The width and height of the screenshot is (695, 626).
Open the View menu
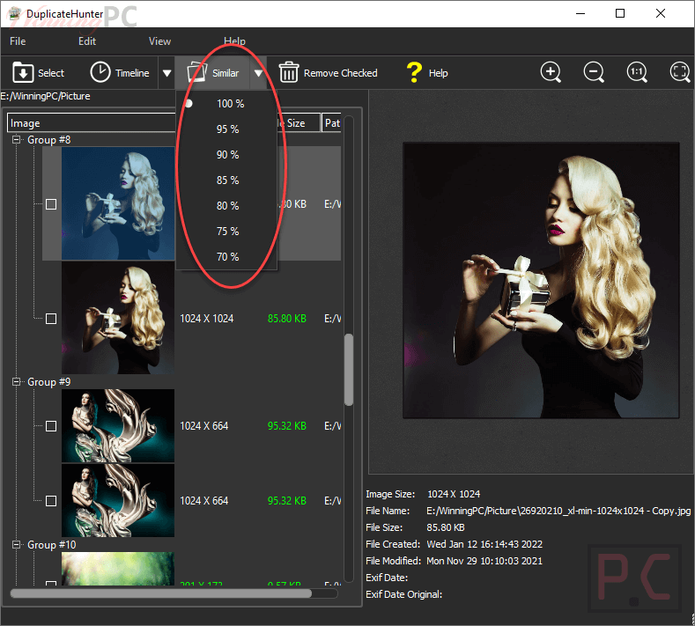click(x=159, y=41)
